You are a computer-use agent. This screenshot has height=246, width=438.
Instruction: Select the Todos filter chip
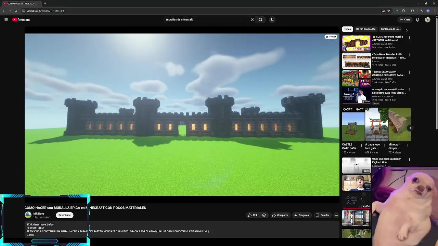[x=348, y=29]
